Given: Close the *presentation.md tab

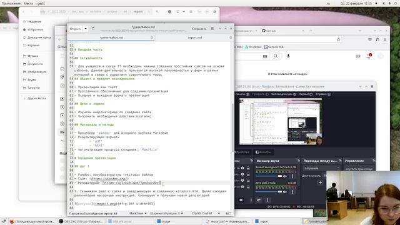Looking at the screenshot, I should pyautogui.click(x=152, y=37).
